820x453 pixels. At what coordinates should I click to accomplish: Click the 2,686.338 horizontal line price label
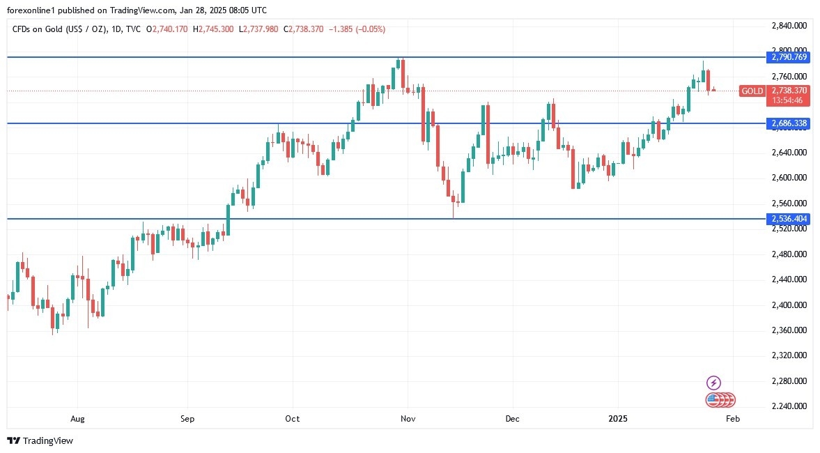click(789, 123)
